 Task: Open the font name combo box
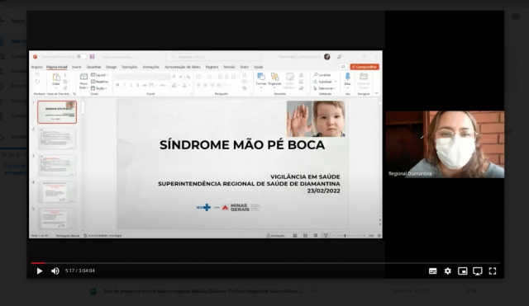(136, 77)
